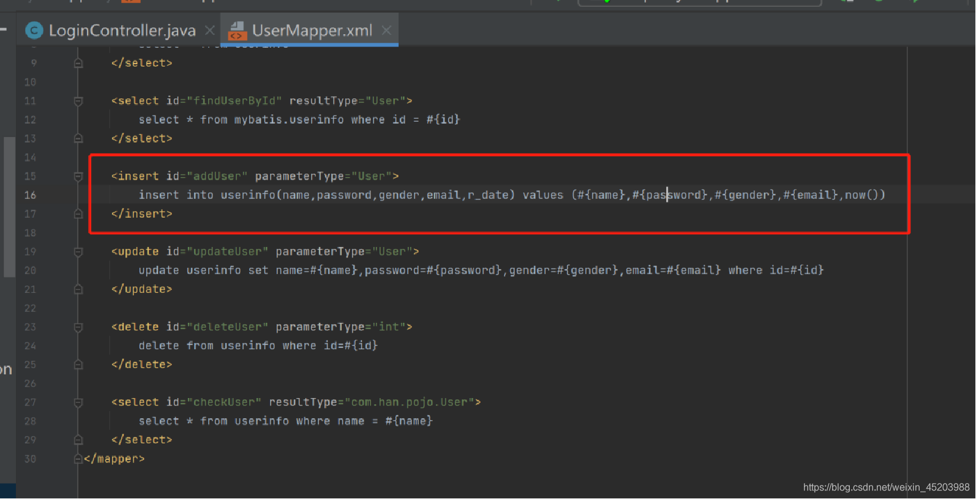This screenshot has height=499, width=976.
Task: Click parameterType="User" on line 15
Action: [x=324, y=176]
